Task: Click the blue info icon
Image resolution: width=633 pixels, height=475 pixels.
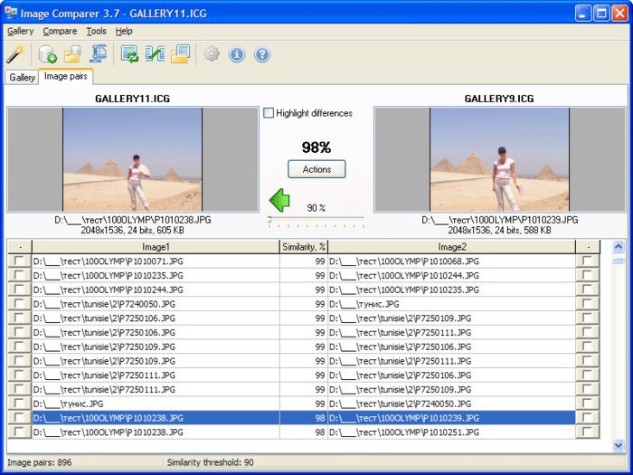Action: (237, 54)
